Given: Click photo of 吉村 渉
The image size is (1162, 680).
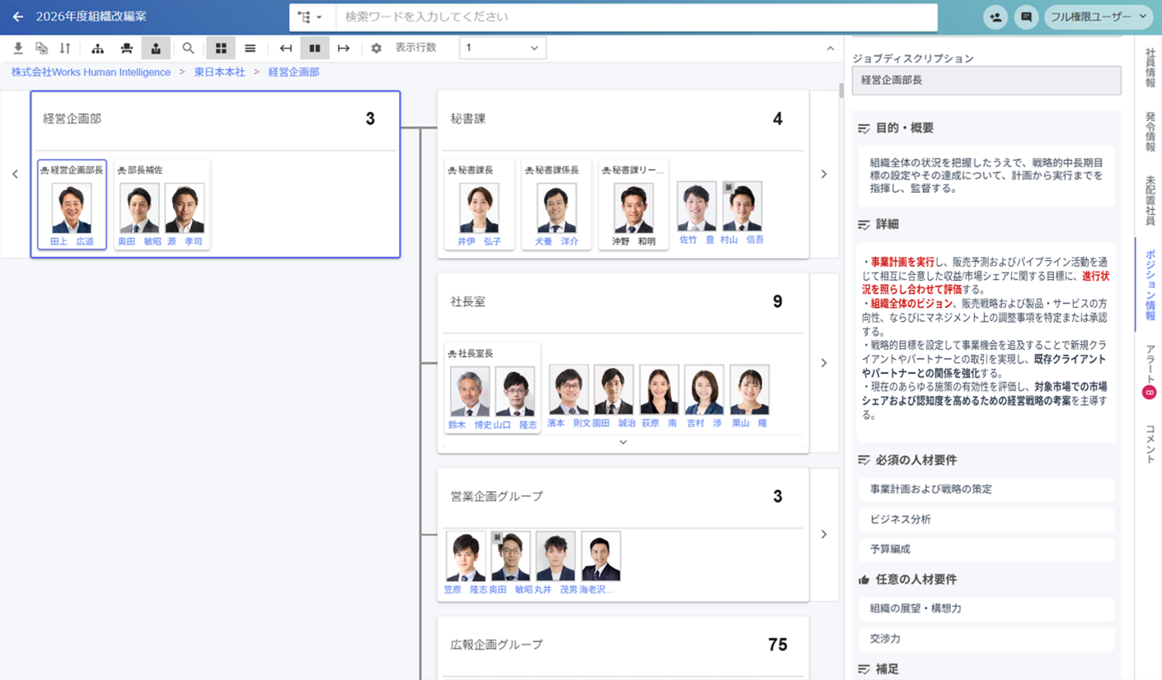Looking at the screenshot, I should (x=705, y=390).
